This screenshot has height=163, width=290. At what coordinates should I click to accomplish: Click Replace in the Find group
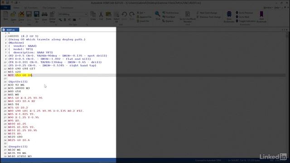point(168,21)
